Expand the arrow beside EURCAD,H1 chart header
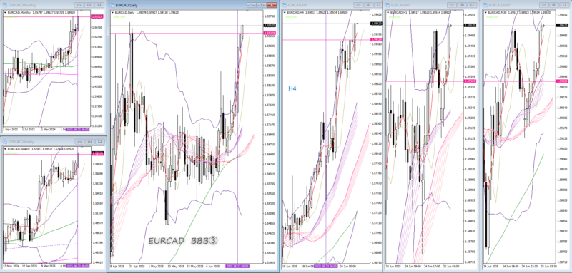This screenshot has height=273, width=572. (x=388, y=12)
